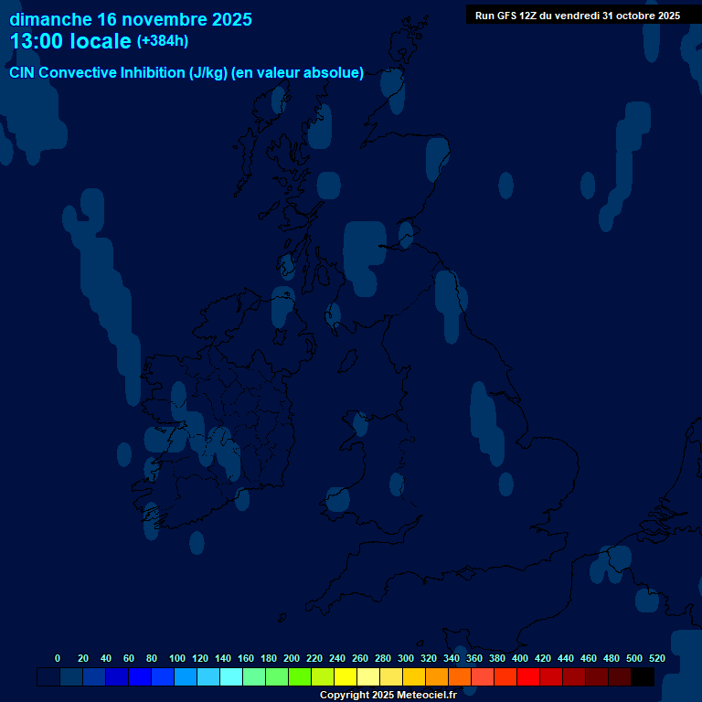Click the orange swatch below 320
The height and width of the screenshot is (702, 702).
coord(437,677)
